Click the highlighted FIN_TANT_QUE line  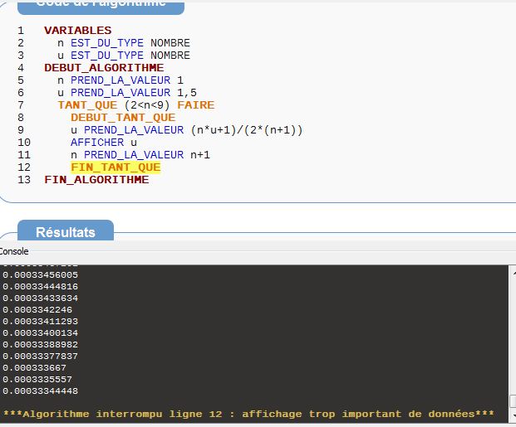click(115, 167)
